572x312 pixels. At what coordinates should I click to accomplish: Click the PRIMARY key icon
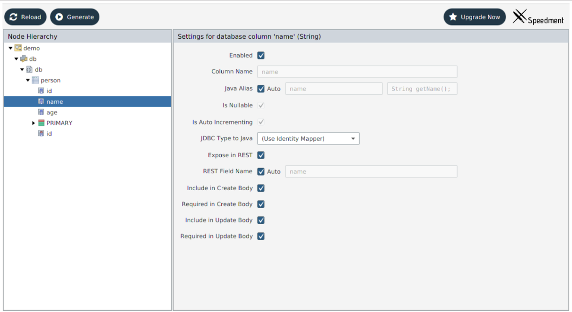pos(41,123)
